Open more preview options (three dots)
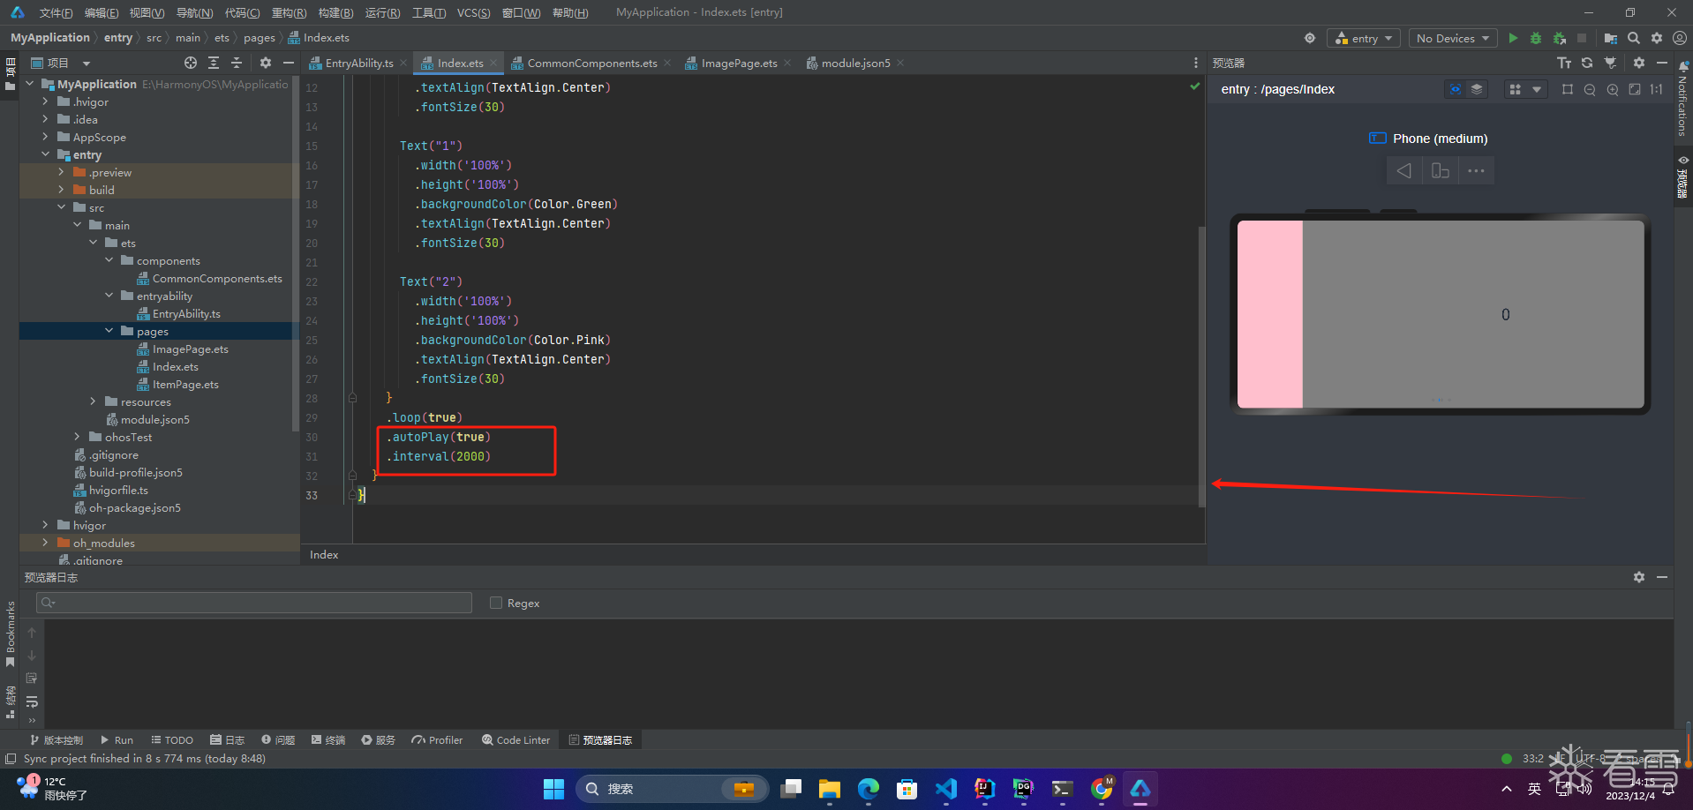Image resolution: width=1693 pixels, height=810 pixels. point(1476,170)
